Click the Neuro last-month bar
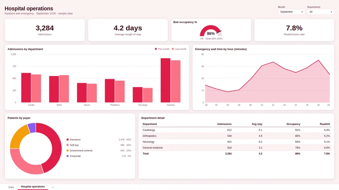This screenshot has height=190, width=339. coord(92,93)
